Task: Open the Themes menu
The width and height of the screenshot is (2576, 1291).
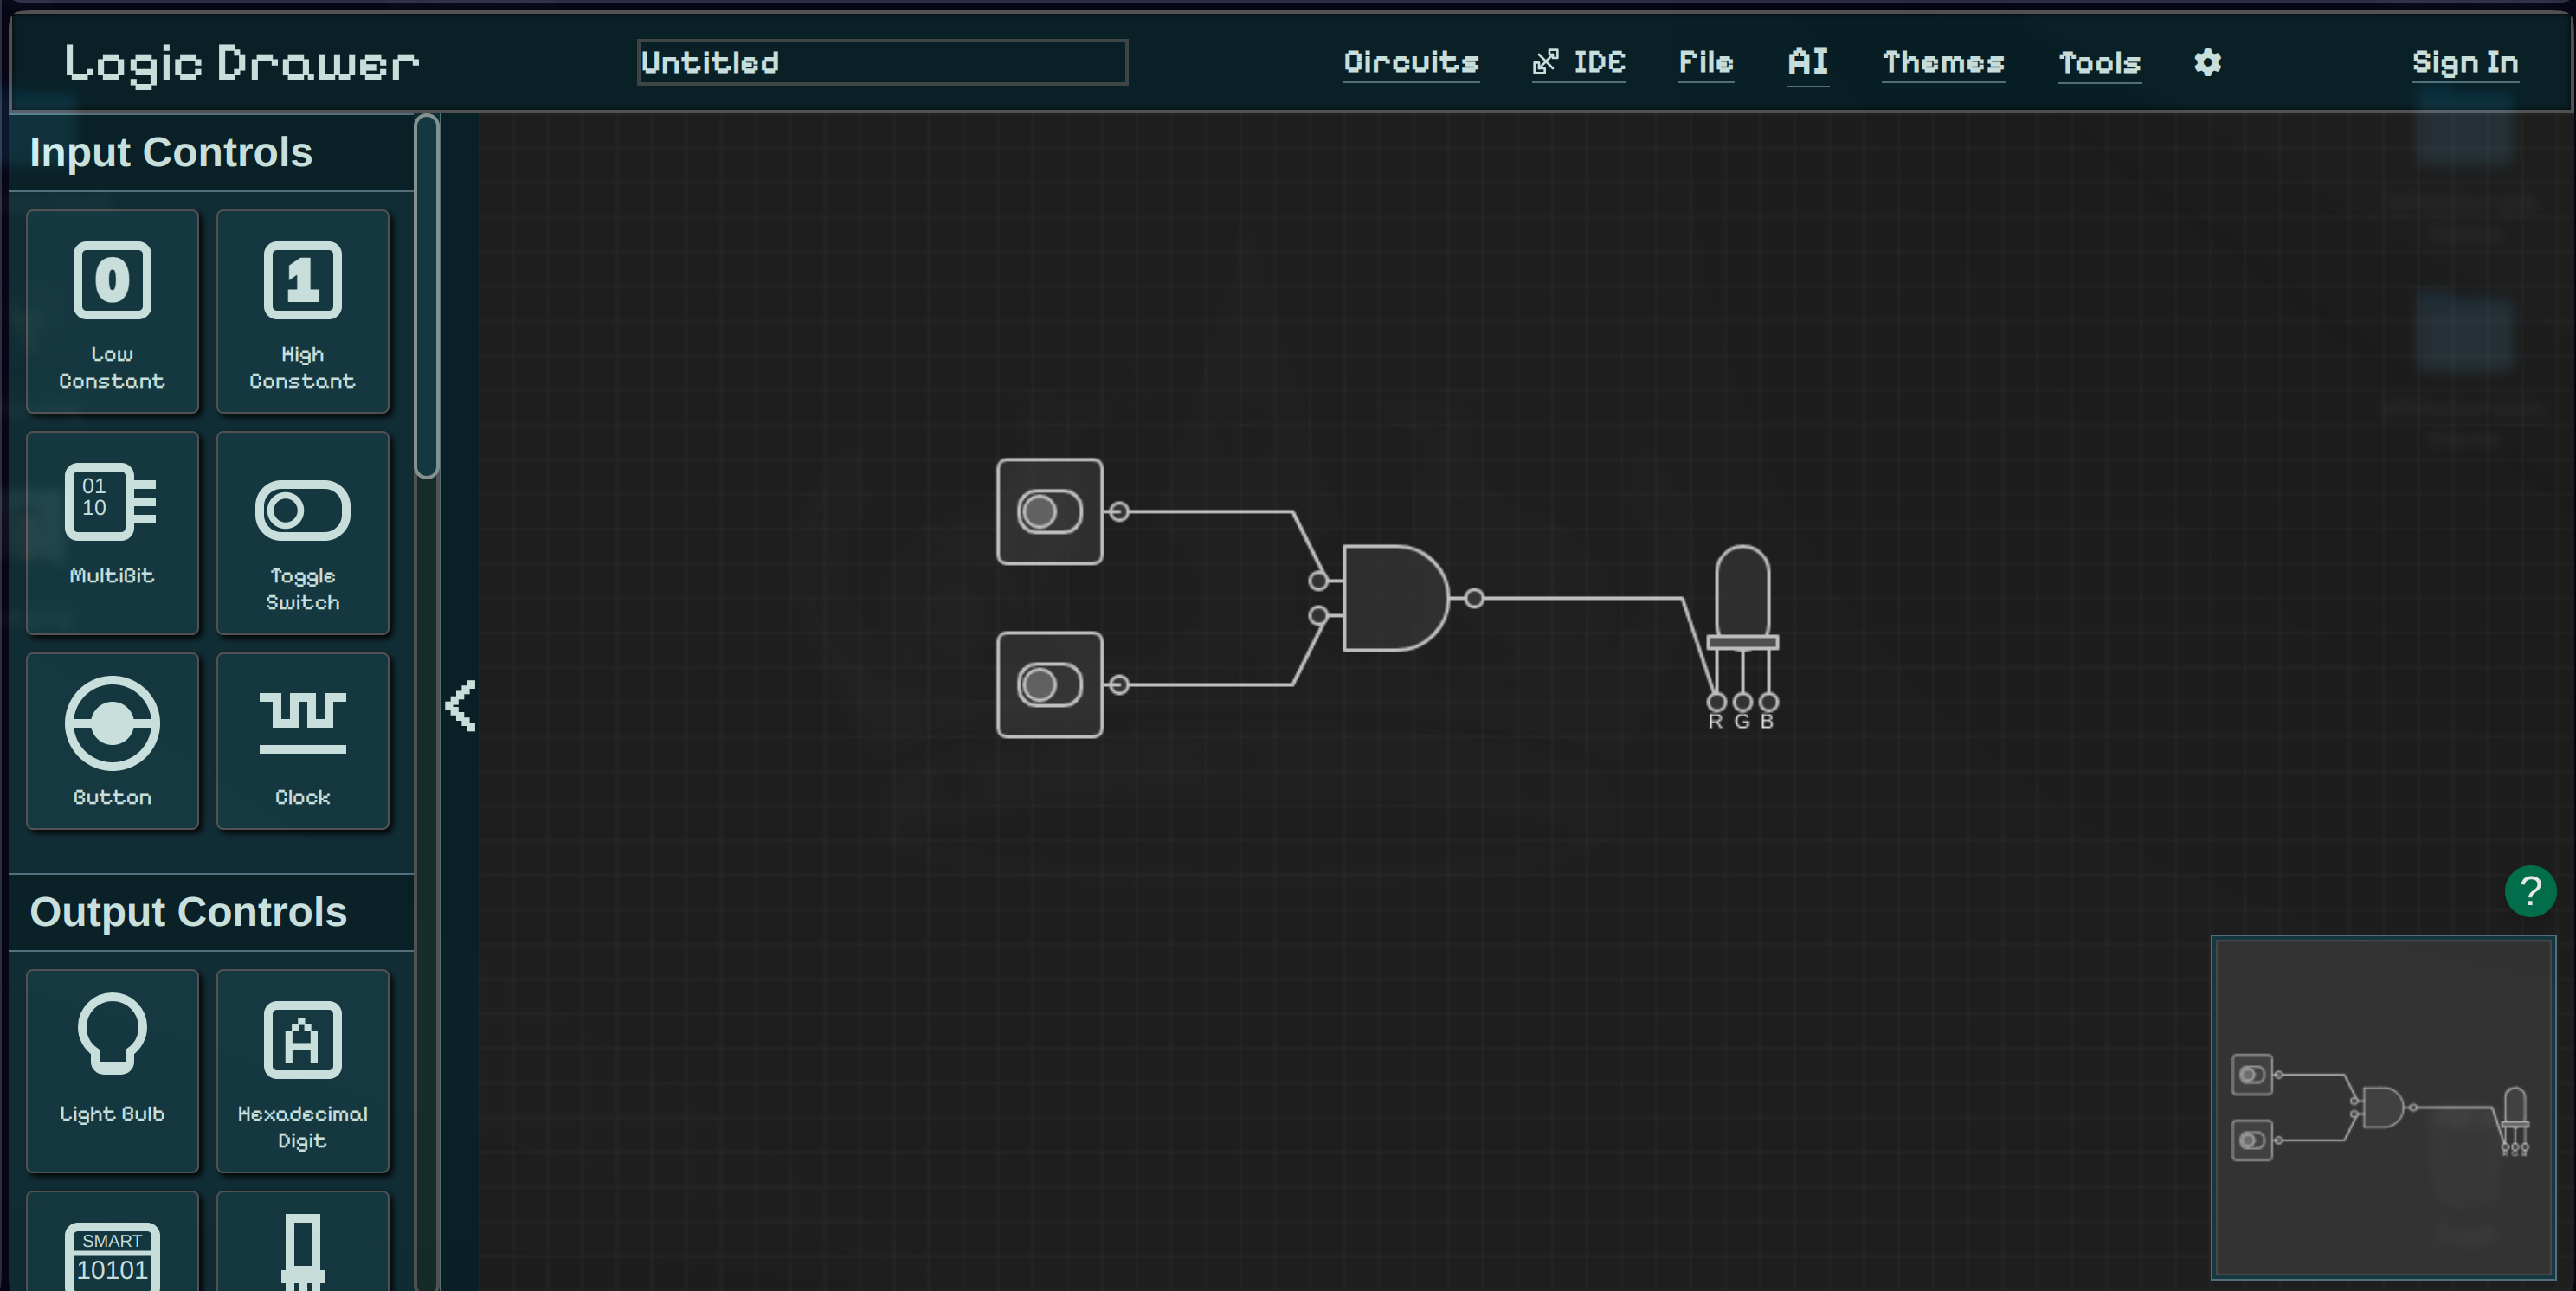Action: 1943,62
